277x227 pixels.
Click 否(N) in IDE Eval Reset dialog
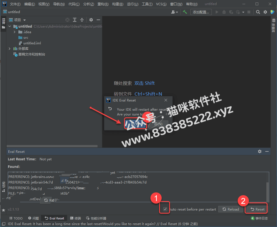tap(158, 124)
